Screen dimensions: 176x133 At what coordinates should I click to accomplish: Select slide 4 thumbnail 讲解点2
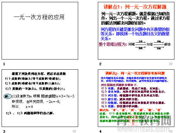(x=136, y=98)
